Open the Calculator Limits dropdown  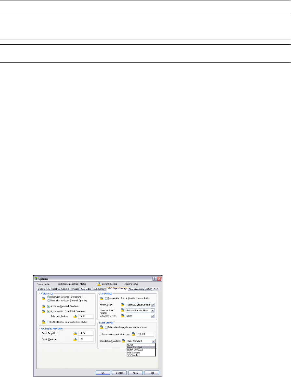click(152, 316)
